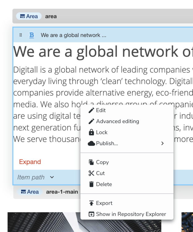
Task: Click the Export upload arrow icon
Action: [x=91, y=203]
